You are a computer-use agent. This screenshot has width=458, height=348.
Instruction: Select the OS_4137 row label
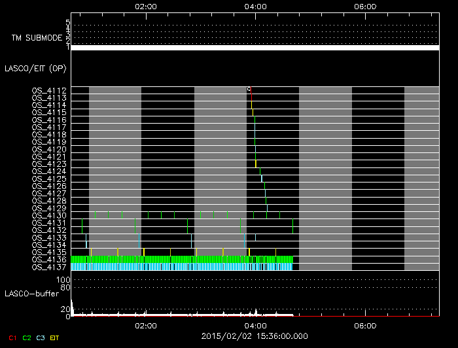pyautogui.click(x=49, y=267)
